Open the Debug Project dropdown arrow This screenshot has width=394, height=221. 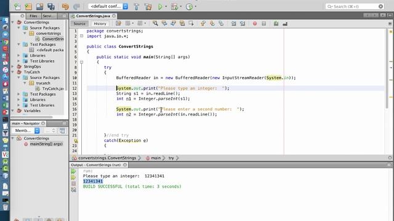(180, 7)
